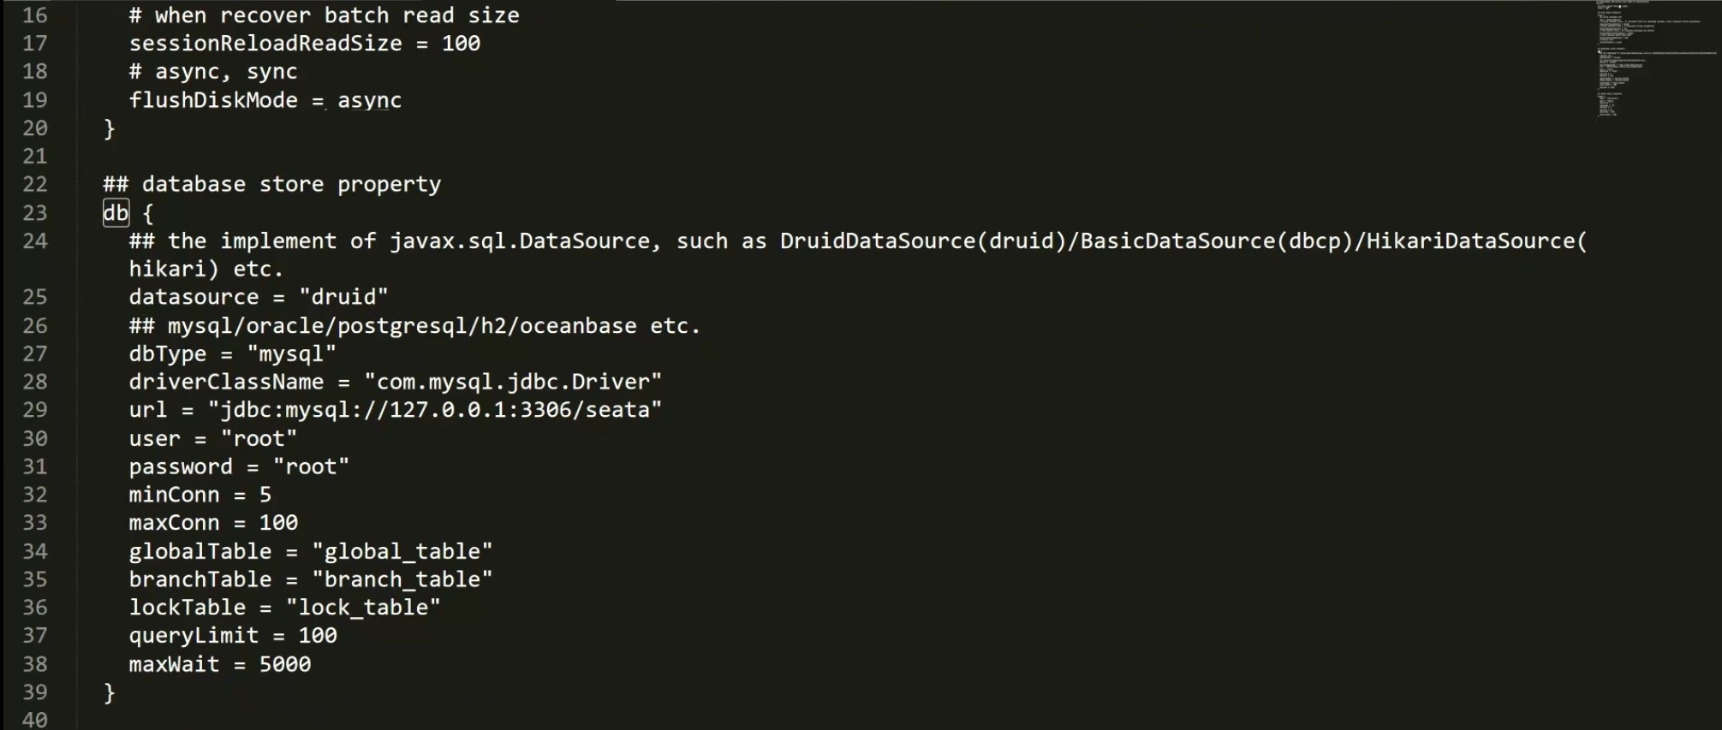Click the "branch_table" string

pos(402,579)
